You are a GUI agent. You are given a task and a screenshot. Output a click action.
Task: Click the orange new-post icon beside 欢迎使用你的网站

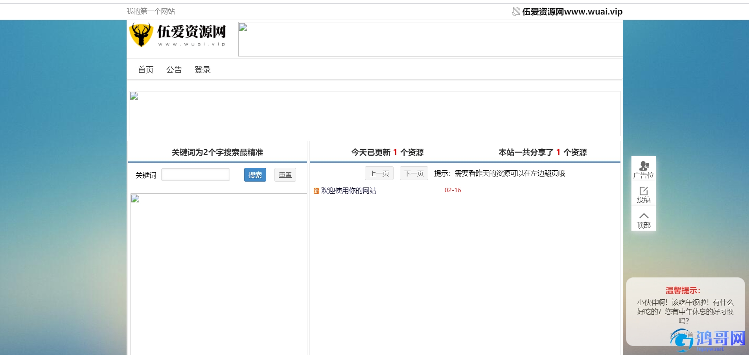pyautogui.click(x=317, y=191)
